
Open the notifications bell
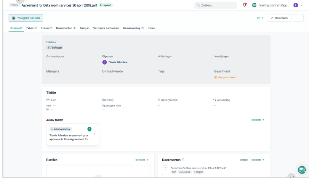click(244, 5)
